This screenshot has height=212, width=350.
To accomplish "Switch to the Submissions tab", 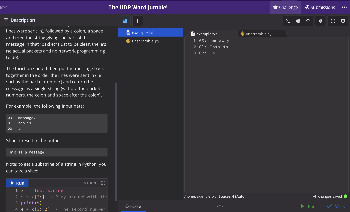I will [320, 7].
